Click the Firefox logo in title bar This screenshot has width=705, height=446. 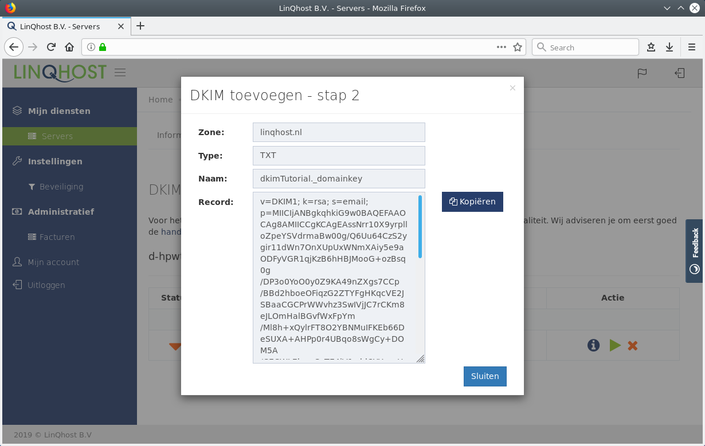pos(10,8)
